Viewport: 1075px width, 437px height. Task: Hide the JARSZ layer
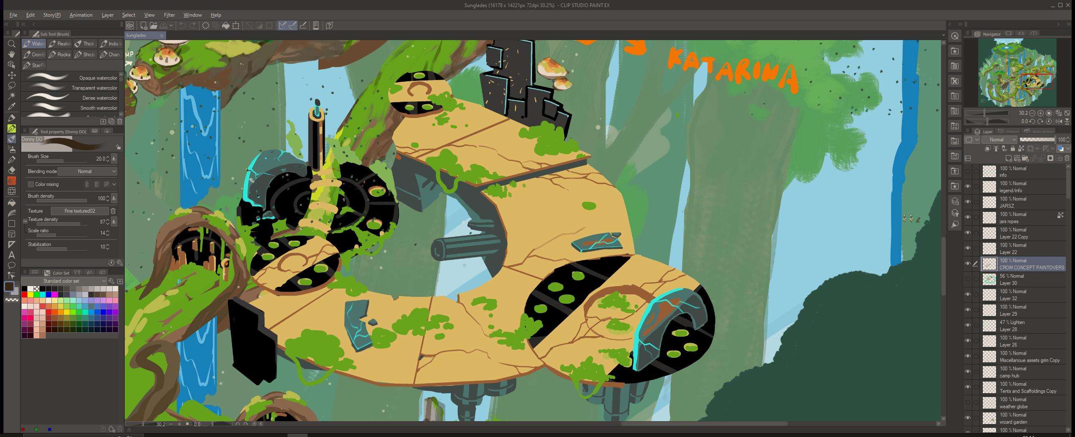click(968, 202)
